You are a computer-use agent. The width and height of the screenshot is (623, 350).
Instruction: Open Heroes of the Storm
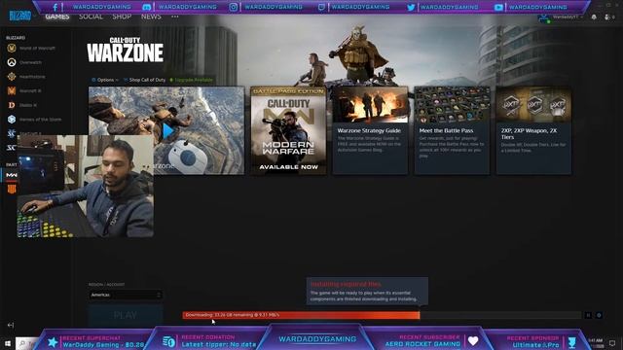tap(34, 120)
